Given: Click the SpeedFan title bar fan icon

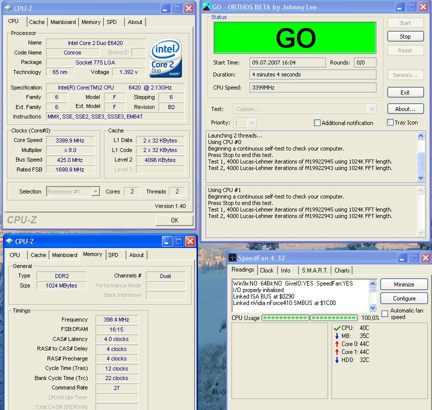Looking at the screenshot, I should click(x=232, y=257).
